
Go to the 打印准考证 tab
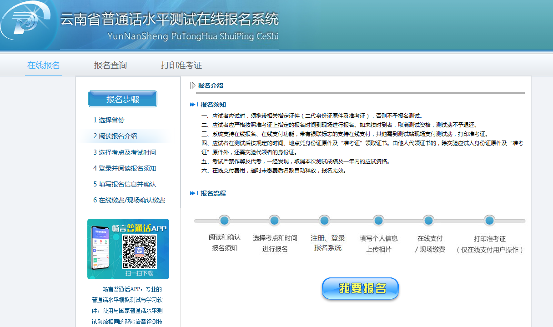point(181,65)
